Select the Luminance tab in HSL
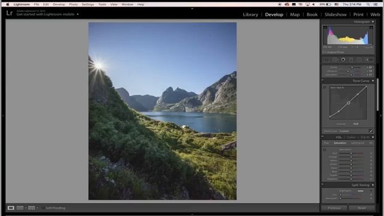The width and height of the screenshot is (384, 216). click(x=358, y=143)
